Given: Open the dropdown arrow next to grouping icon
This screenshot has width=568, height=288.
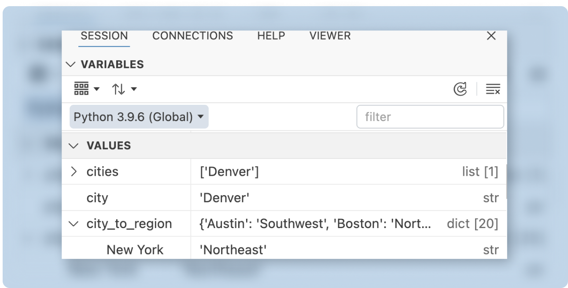Looking at the screenshot, I should coord(97,89).
